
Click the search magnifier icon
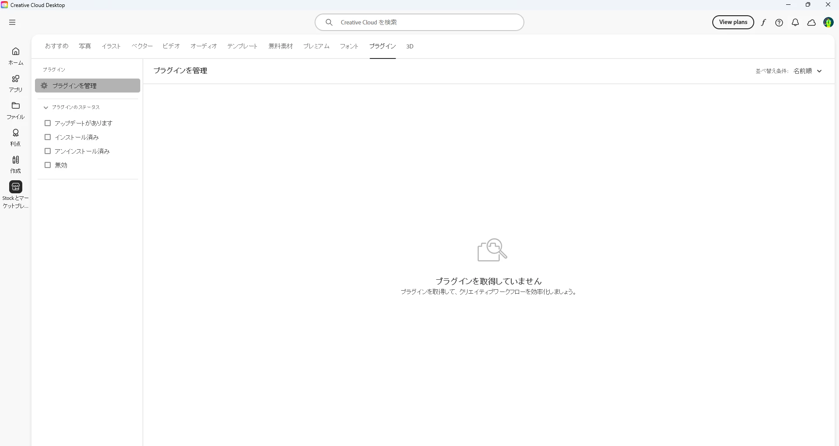point(329,22)
